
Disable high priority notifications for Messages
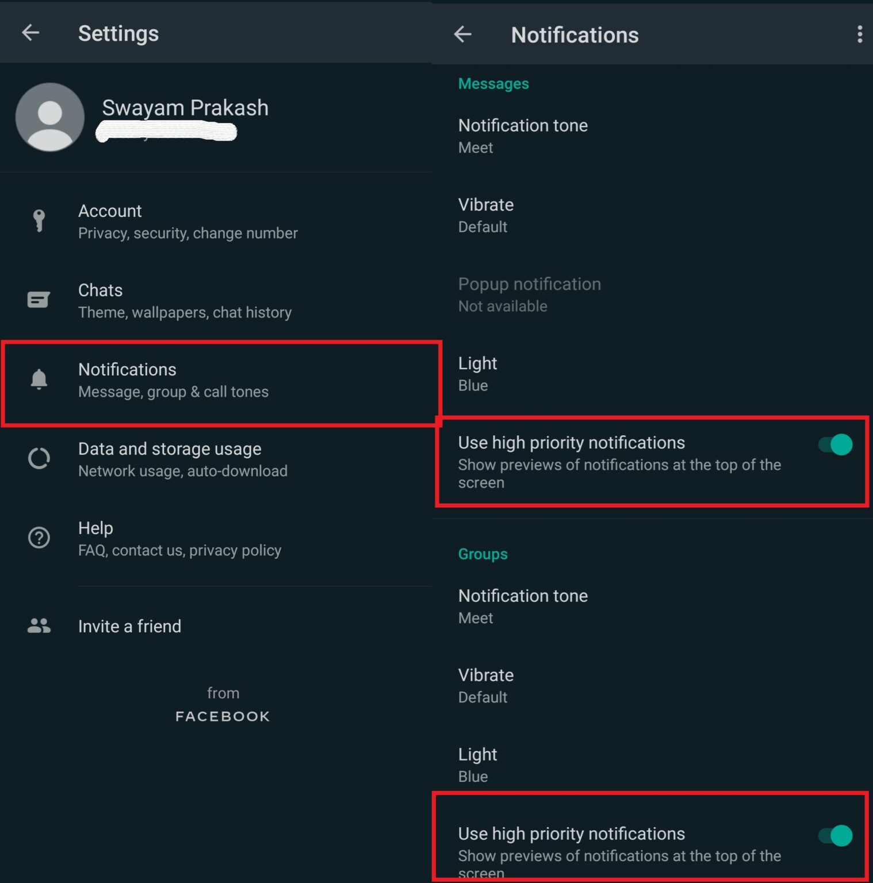tap(833, 443)
